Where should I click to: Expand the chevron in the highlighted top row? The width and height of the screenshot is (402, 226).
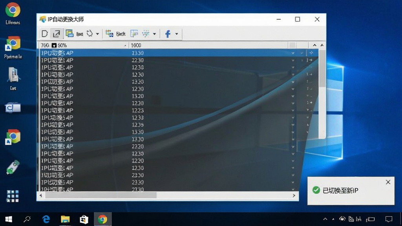(293, 53)
